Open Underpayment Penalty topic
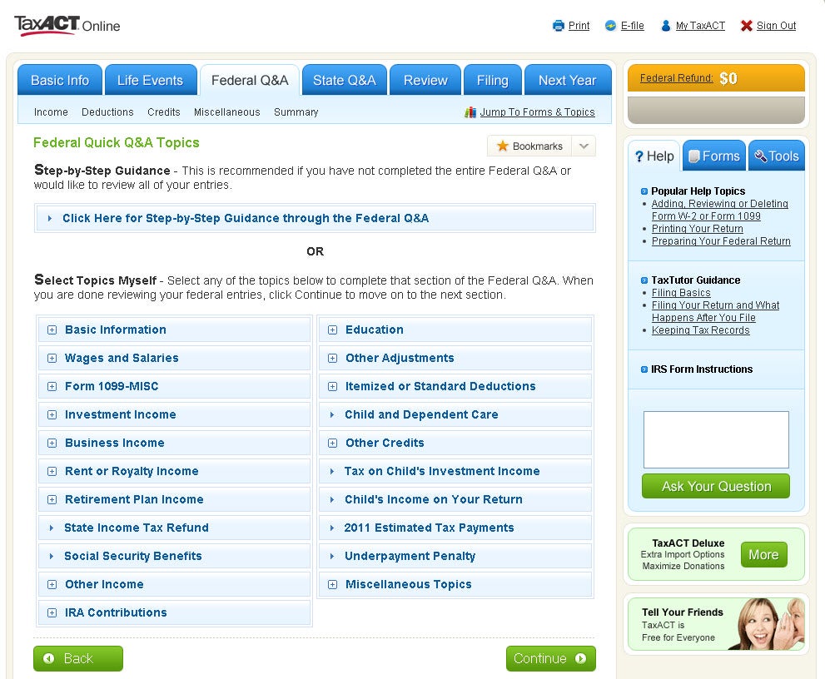The image size is (825, 679). pyautogui.click(x=455, y=557)
